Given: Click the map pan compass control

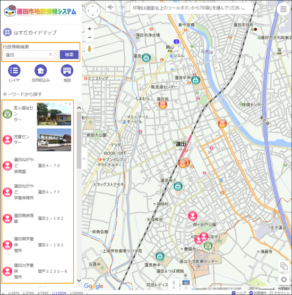Looking at the screenshot, I should pos(92,11).
